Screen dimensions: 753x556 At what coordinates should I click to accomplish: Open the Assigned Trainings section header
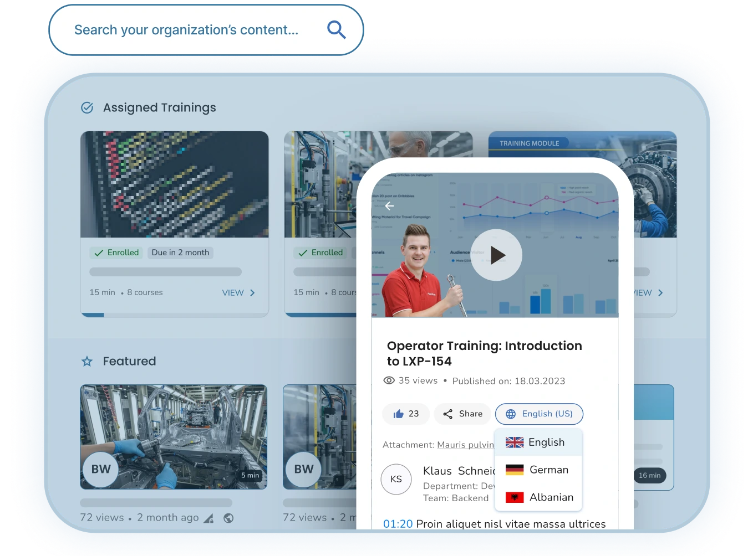tap(159, 107)
